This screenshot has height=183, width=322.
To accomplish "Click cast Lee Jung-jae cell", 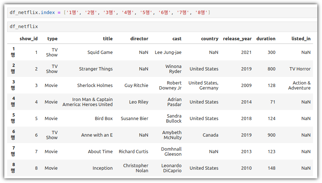I will 168,52.
